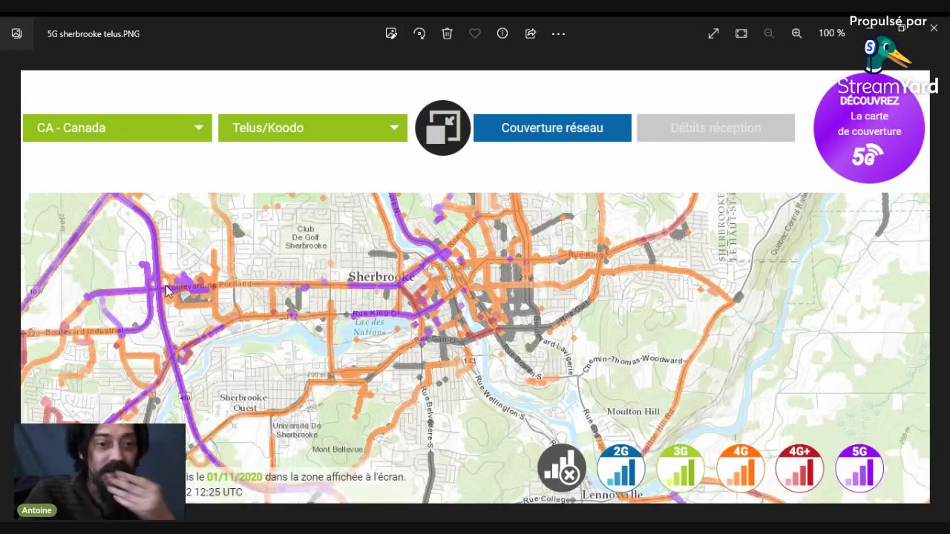Toggle the 5G coverage legend icon
The width and height of the screenshot is (950, 534).
pyautogui.click(x=859, y=468)
